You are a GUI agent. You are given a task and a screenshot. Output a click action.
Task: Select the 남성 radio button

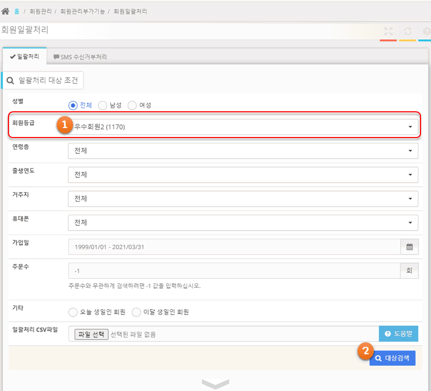102,105
